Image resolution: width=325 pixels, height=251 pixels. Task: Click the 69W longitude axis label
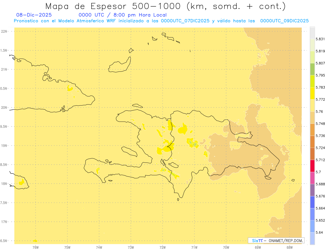[x=258, y=247]
